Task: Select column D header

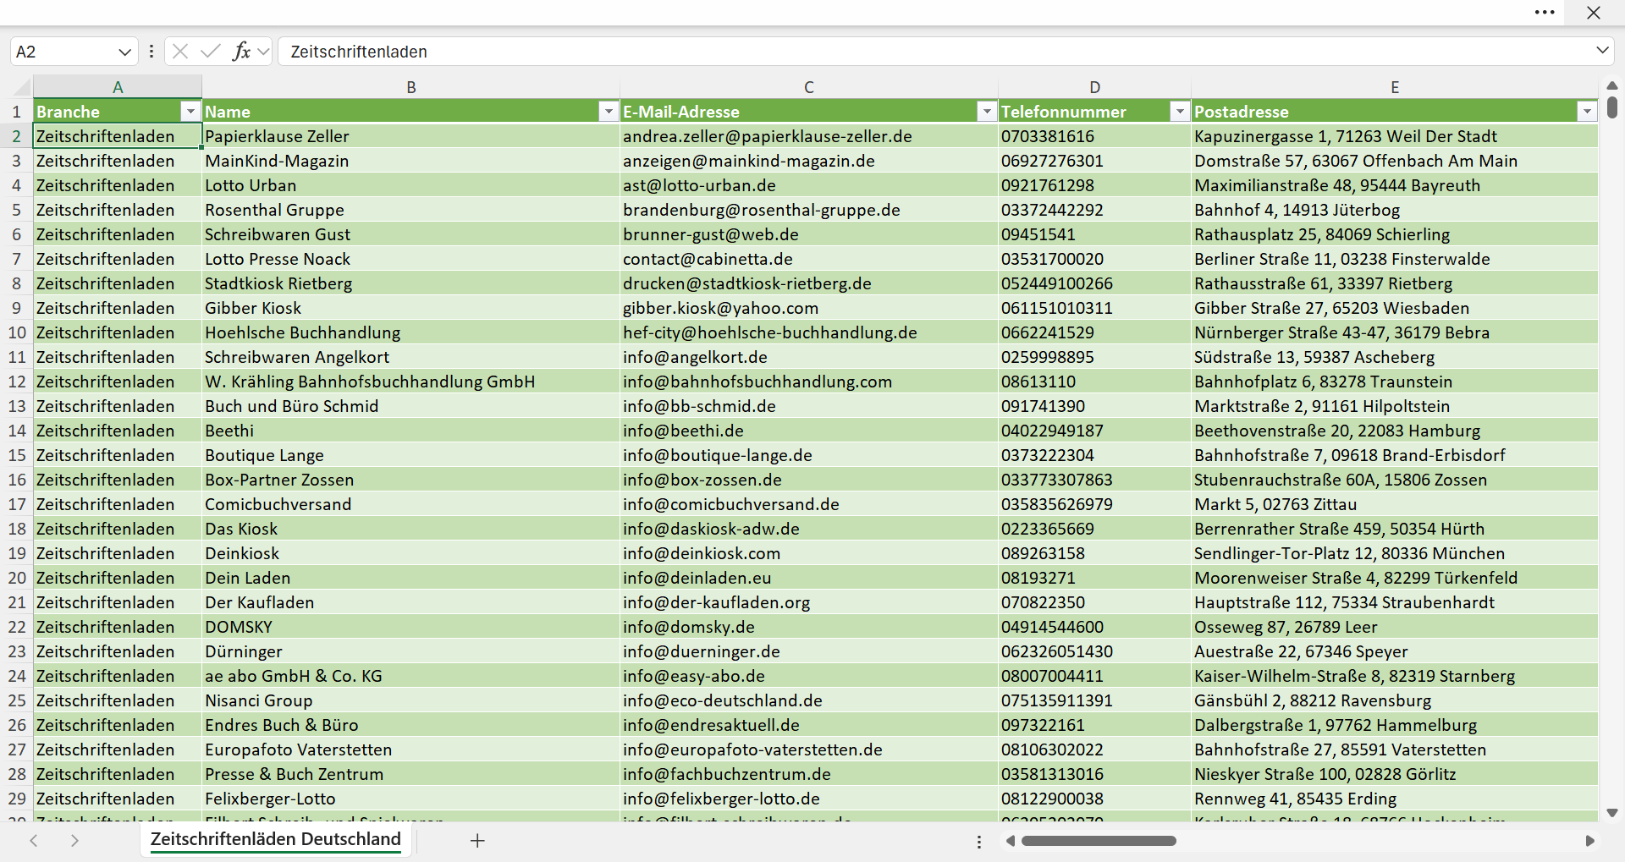Action: 1094,87
